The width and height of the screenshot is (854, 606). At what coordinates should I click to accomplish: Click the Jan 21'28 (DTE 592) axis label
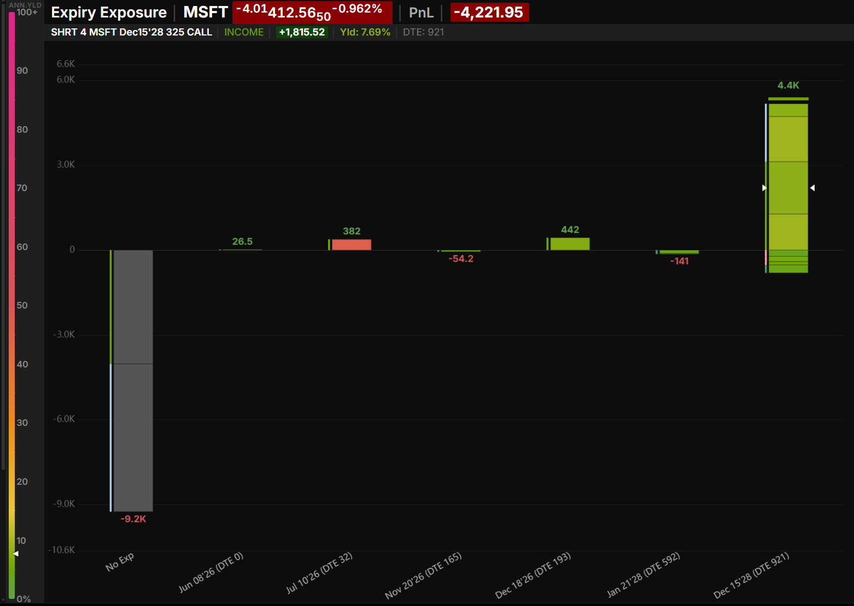[644, 575]
